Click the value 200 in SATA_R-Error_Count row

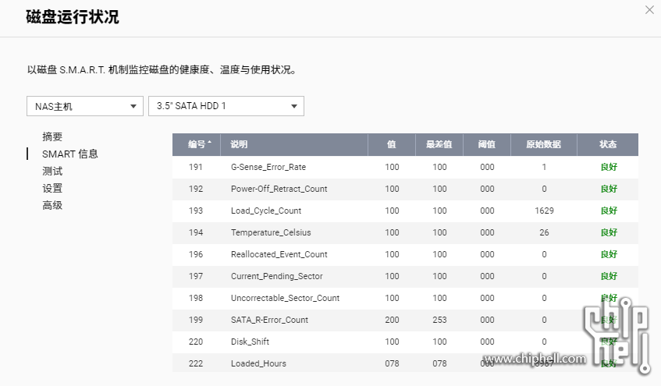tap(392, 320)
